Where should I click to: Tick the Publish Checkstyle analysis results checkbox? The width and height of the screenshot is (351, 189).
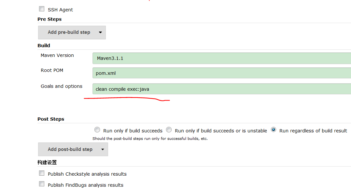click(42, 173)
